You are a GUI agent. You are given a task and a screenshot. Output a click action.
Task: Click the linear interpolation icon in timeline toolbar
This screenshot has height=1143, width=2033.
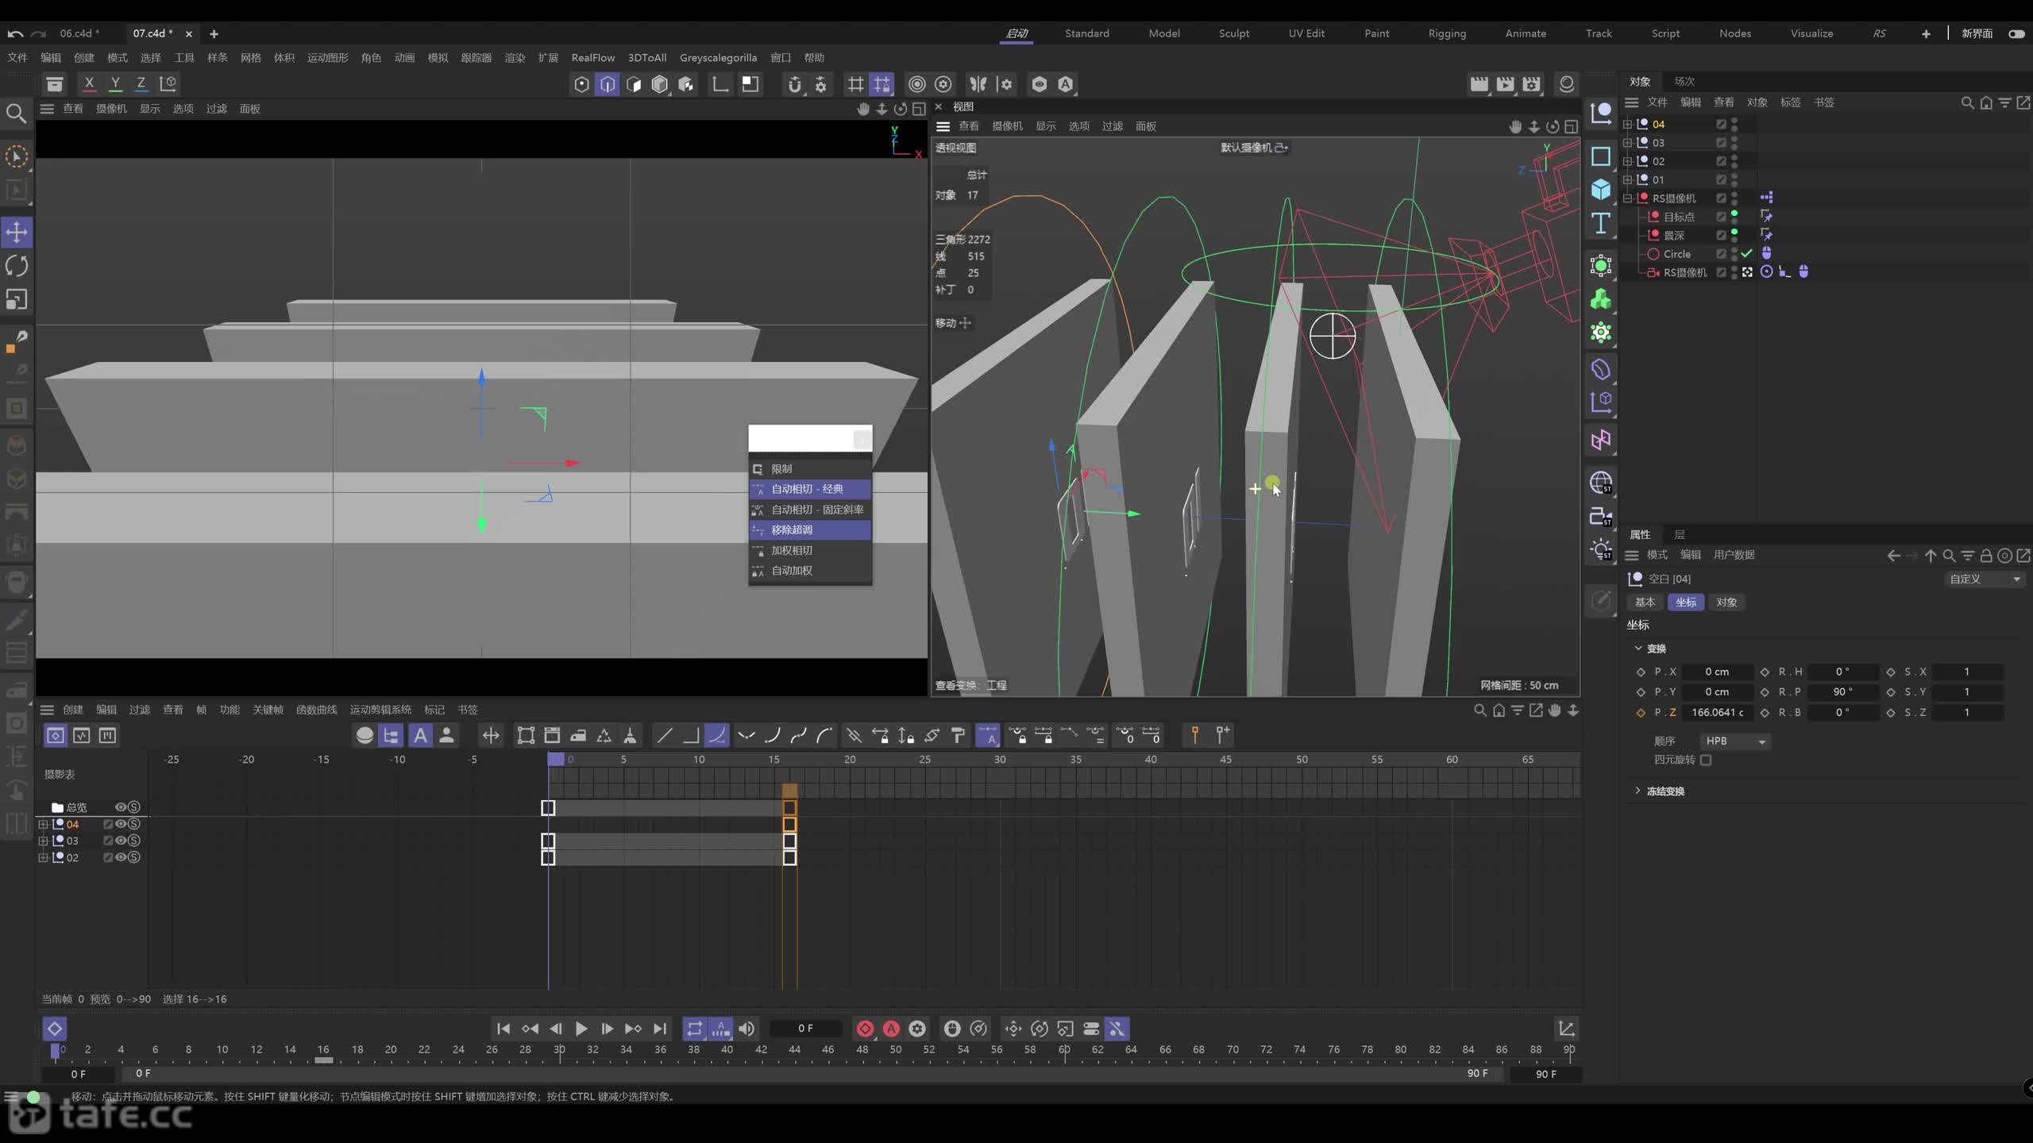665,736
